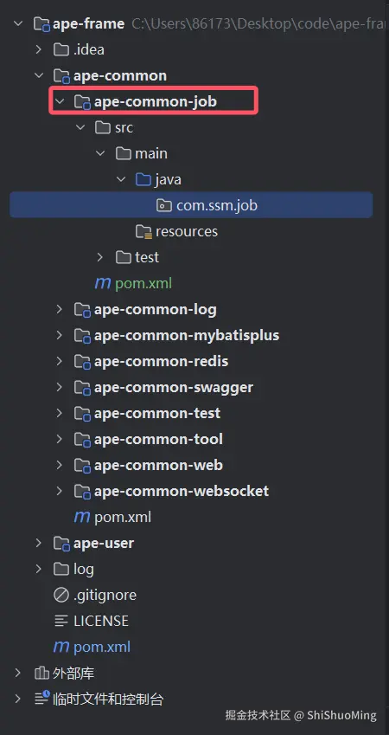Click the ape-common-redis module folder icon

point(82,361)
